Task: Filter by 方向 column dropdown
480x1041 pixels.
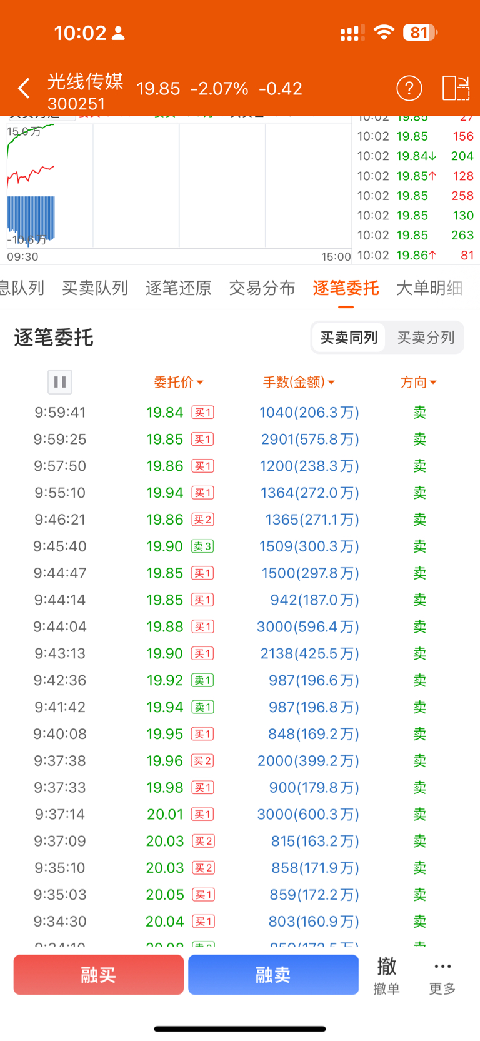Action: (x=418, y=382)
